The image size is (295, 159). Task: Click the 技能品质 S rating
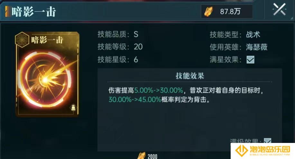136,34
